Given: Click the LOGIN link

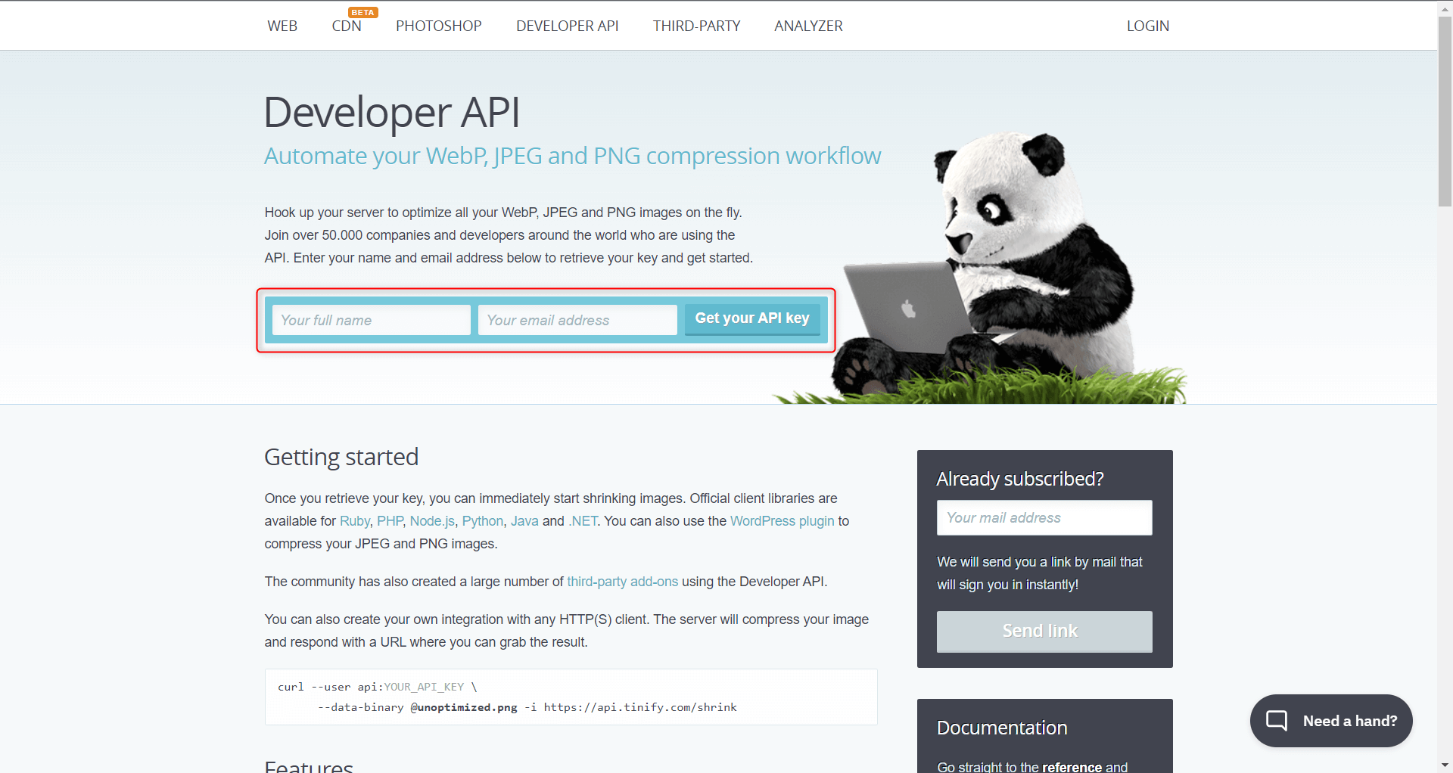Looking at the screenshot, I should pos(1148,26).
